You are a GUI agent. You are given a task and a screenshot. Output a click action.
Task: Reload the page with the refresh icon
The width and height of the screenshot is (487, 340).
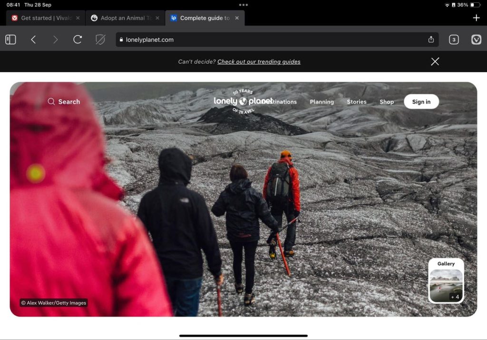tap(78, 40)
